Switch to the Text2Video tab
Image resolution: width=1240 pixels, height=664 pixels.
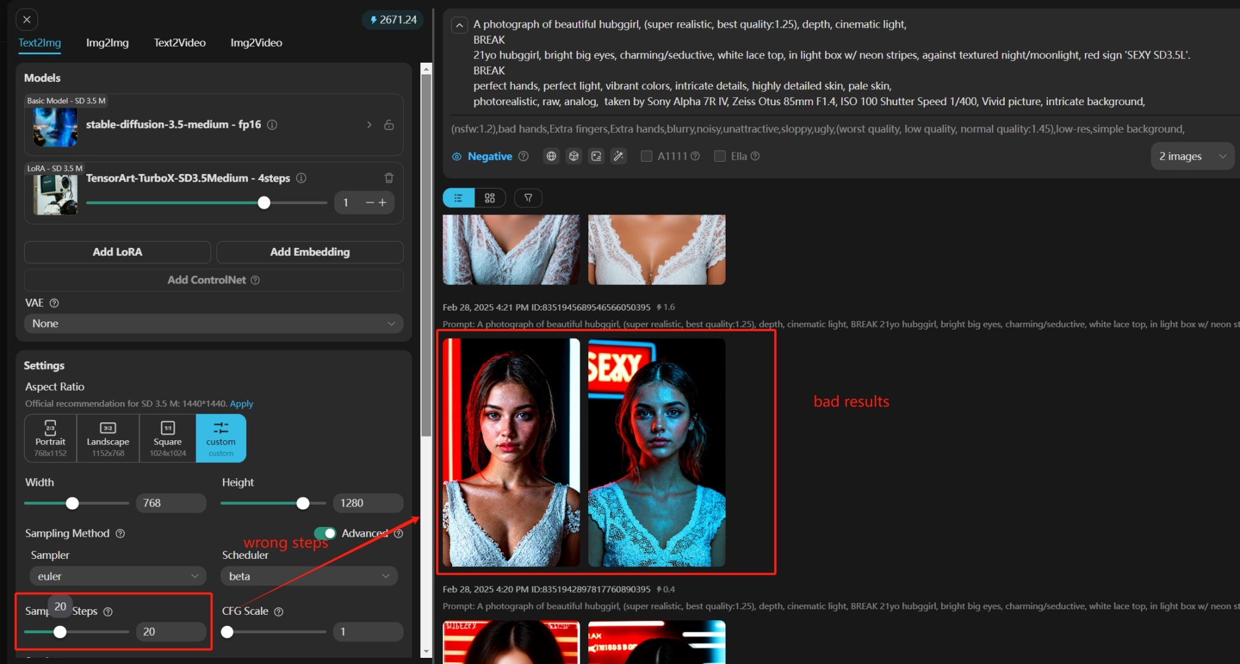(180, 42)
